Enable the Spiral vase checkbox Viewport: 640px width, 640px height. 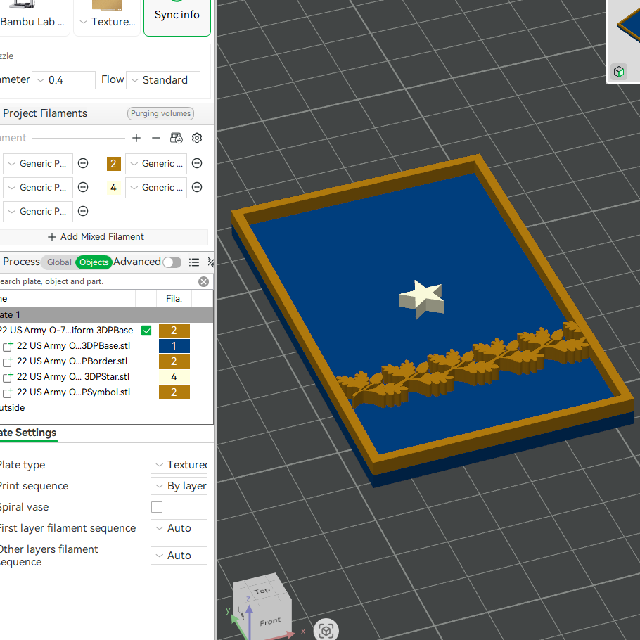pyautogui.click(x=157, y=507)
